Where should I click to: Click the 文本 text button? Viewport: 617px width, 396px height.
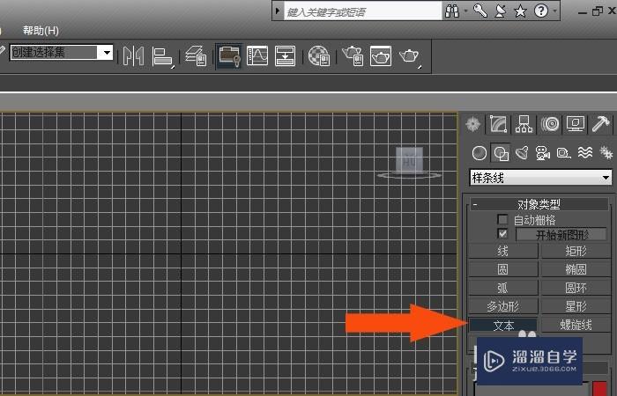pyautogui.click(x=503, y=325)
